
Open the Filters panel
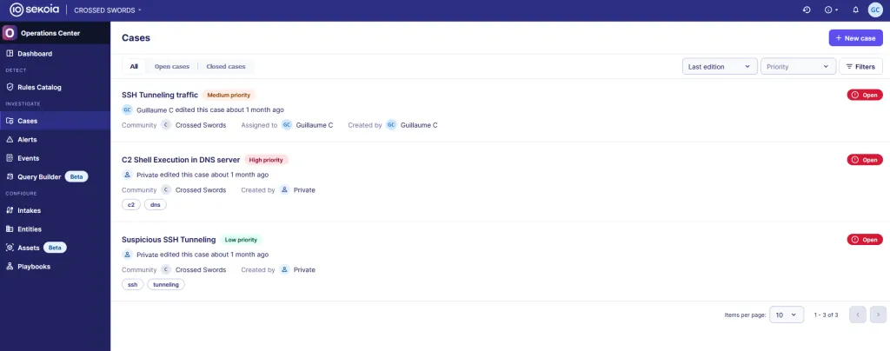click(860, 66)
